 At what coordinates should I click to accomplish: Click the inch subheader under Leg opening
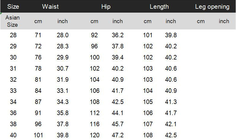224,21
